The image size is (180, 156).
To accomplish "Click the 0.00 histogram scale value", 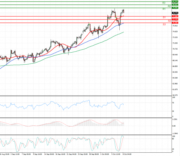I will click(x=174, y=126).
